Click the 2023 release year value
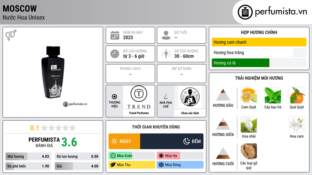The image size is (312, 175). point(128,37)
